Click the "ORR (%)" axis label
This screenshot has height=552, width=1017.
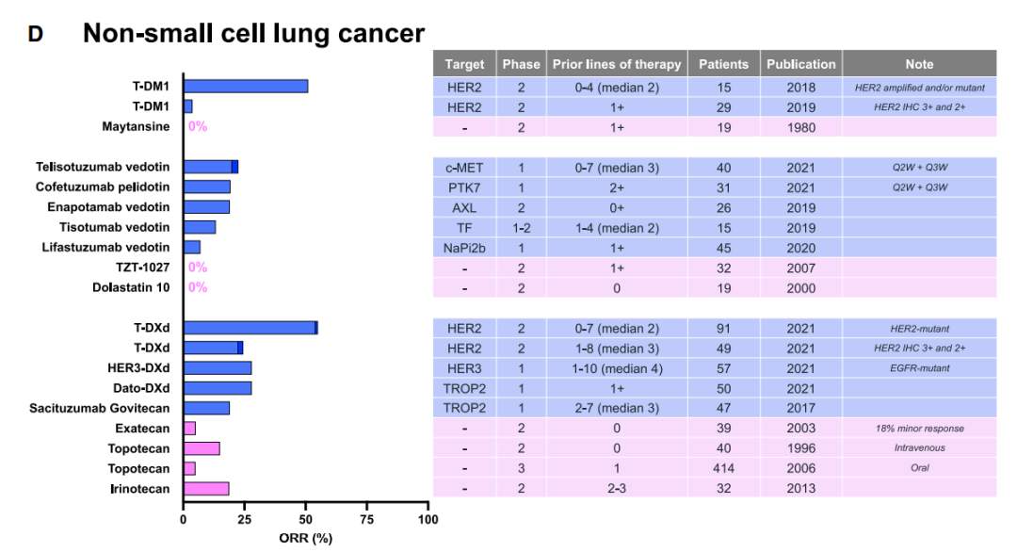305,539
